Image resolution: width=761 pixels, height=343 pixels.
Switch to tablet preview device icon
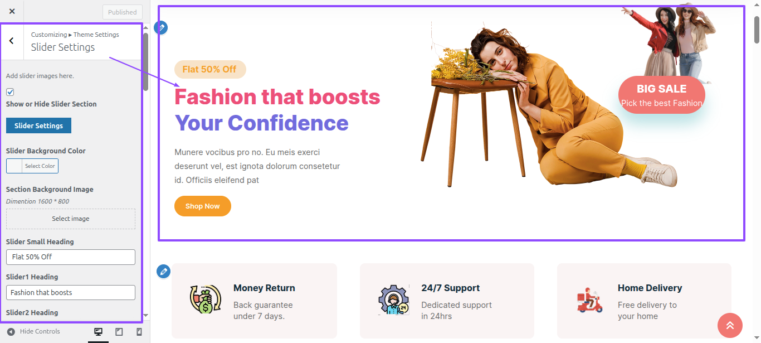[x=119, y=332]
